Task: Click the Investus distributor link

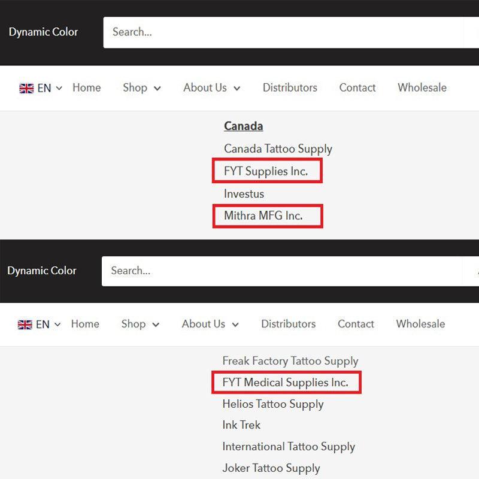Action: 244,193
